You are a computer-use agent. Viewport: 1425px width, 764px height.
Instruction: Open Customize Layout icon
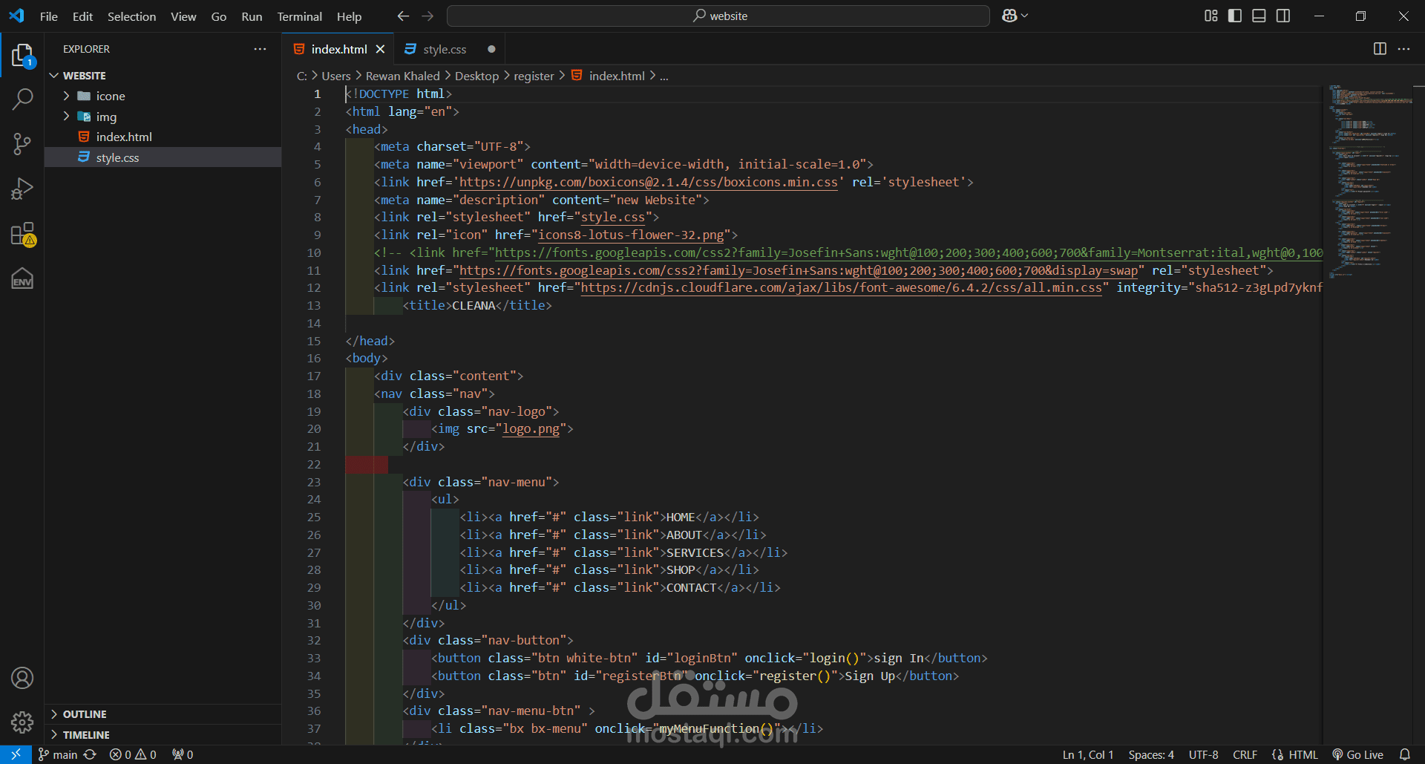pos(1211,16)
